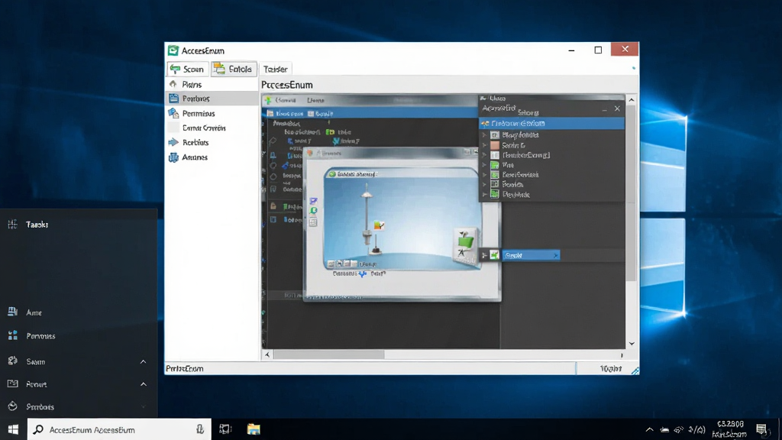Open the Taeoks item in the Start panel
Screen dimensions: 782x440
click(37, 225)
